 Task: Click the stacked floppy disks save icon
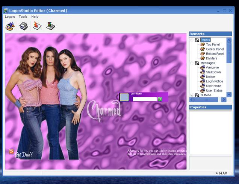23,26
